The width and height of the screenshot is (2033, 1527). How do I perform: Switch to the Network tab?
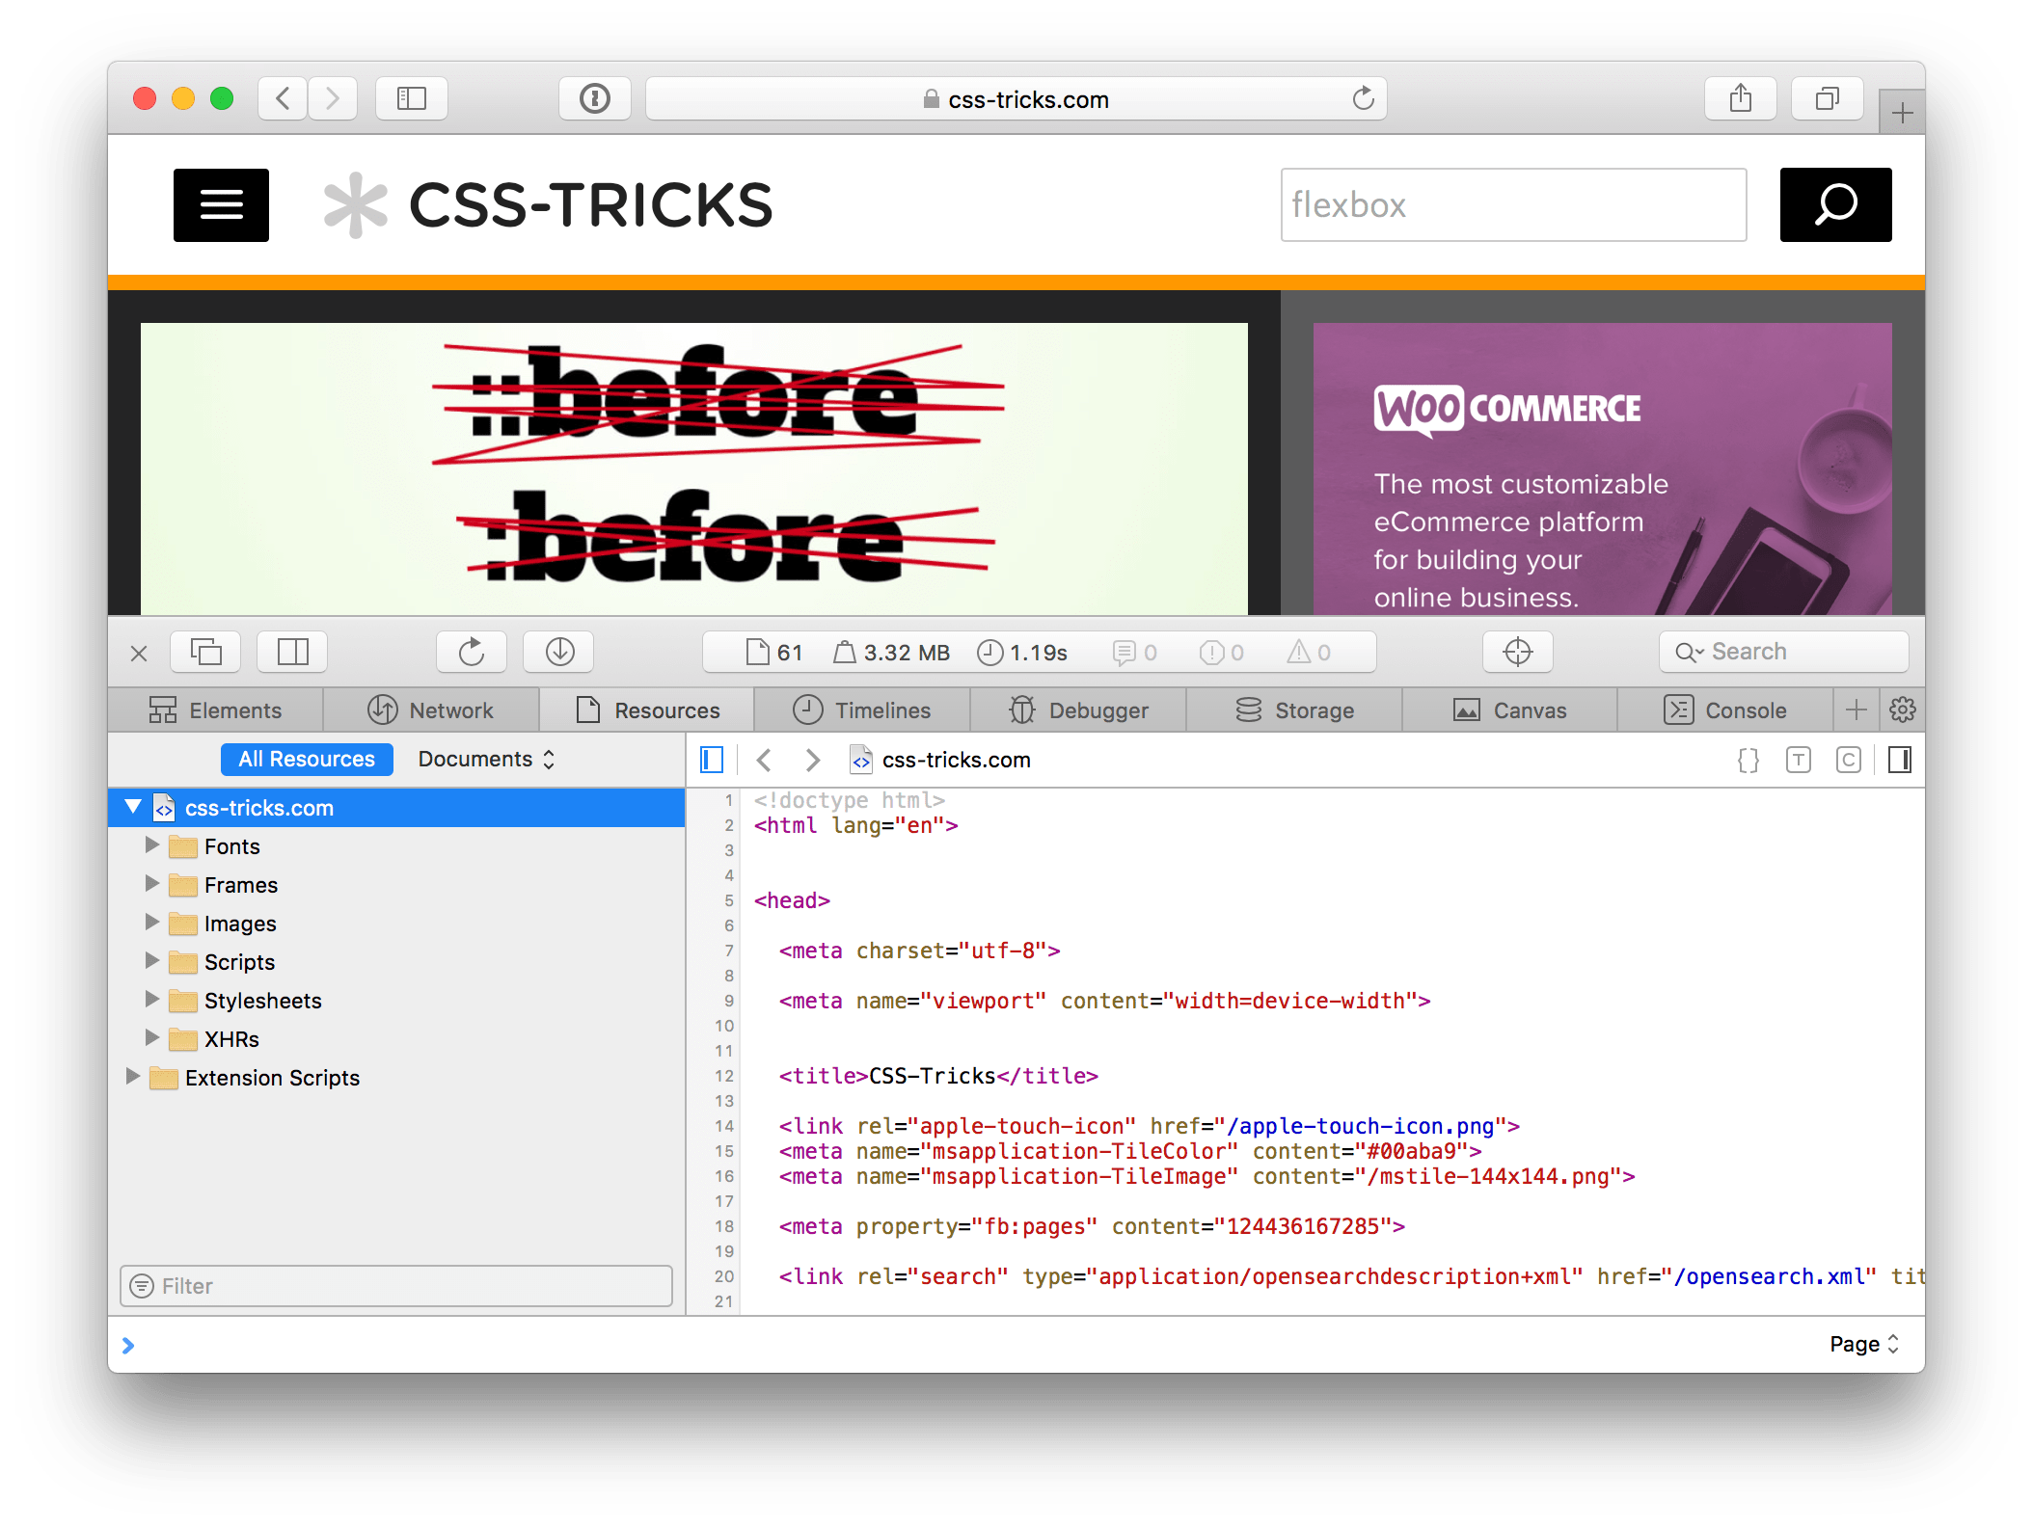click(431, 710)
